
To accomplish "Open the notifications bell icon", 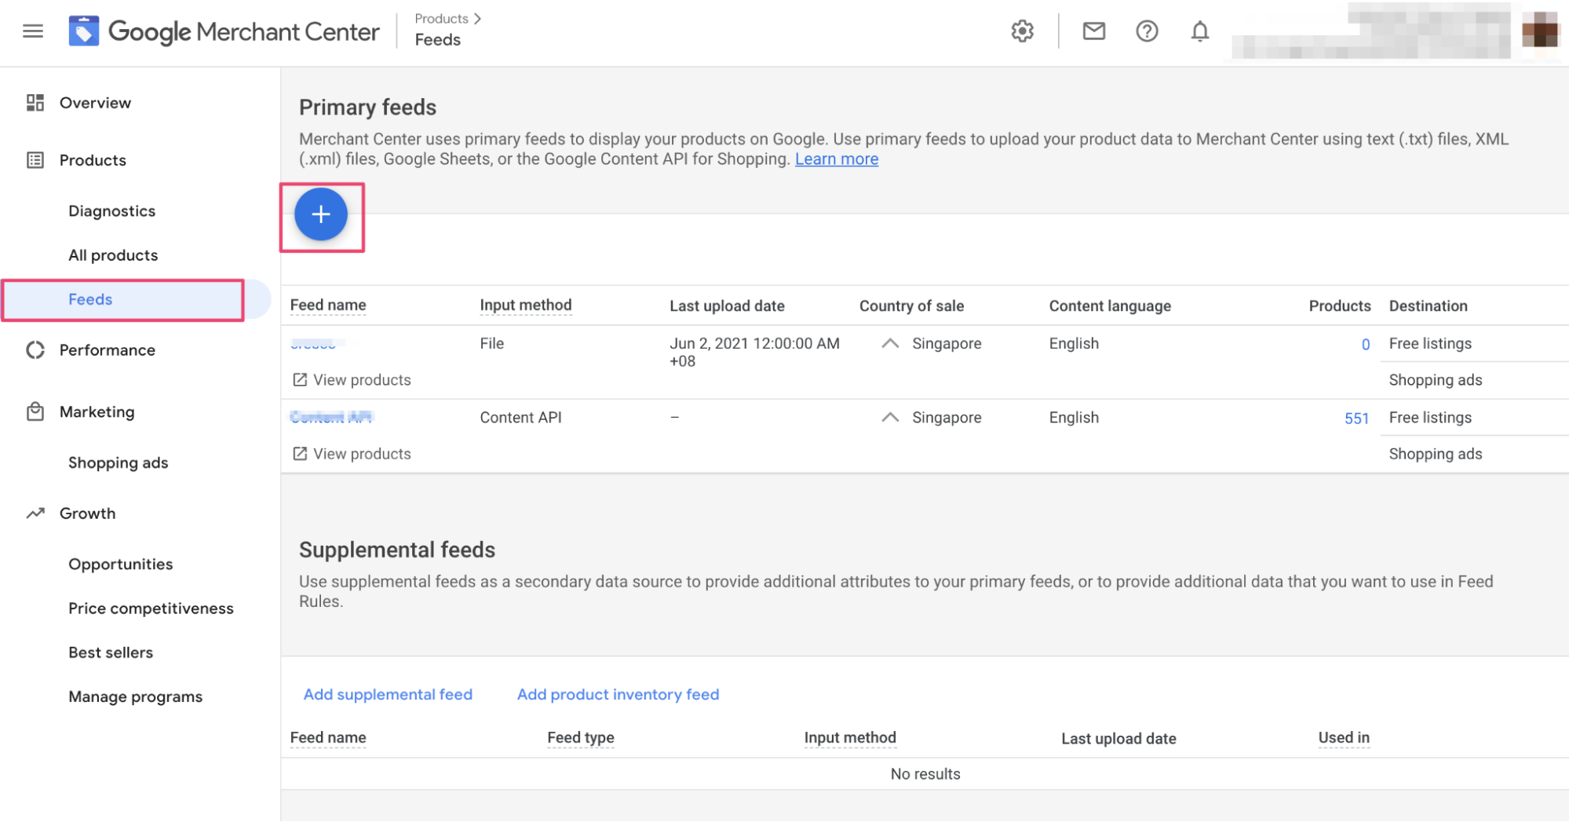I will pos(1199,31).
